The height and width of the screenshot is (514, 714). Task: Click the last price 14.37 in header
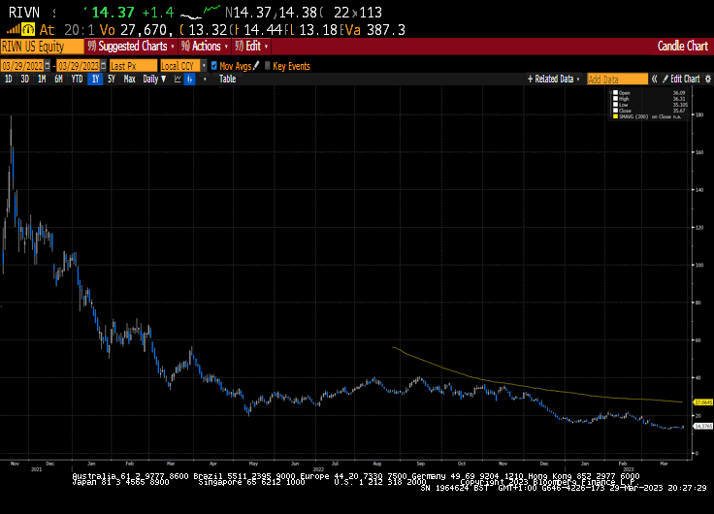(x=113, y=13)
